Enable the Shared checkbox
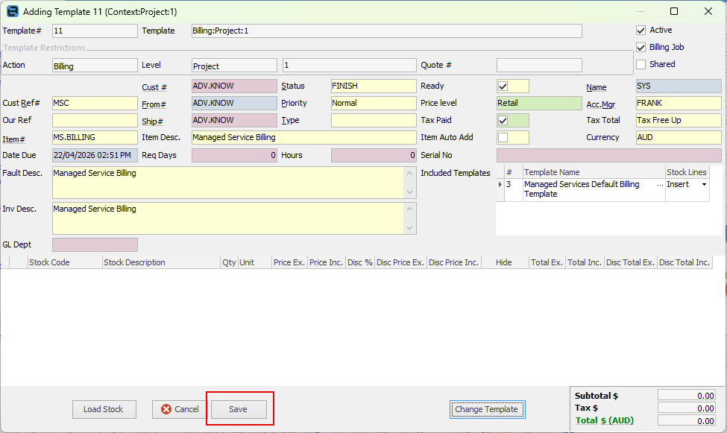The height and width of the screenshot is (433, 727). coord(641,64)
